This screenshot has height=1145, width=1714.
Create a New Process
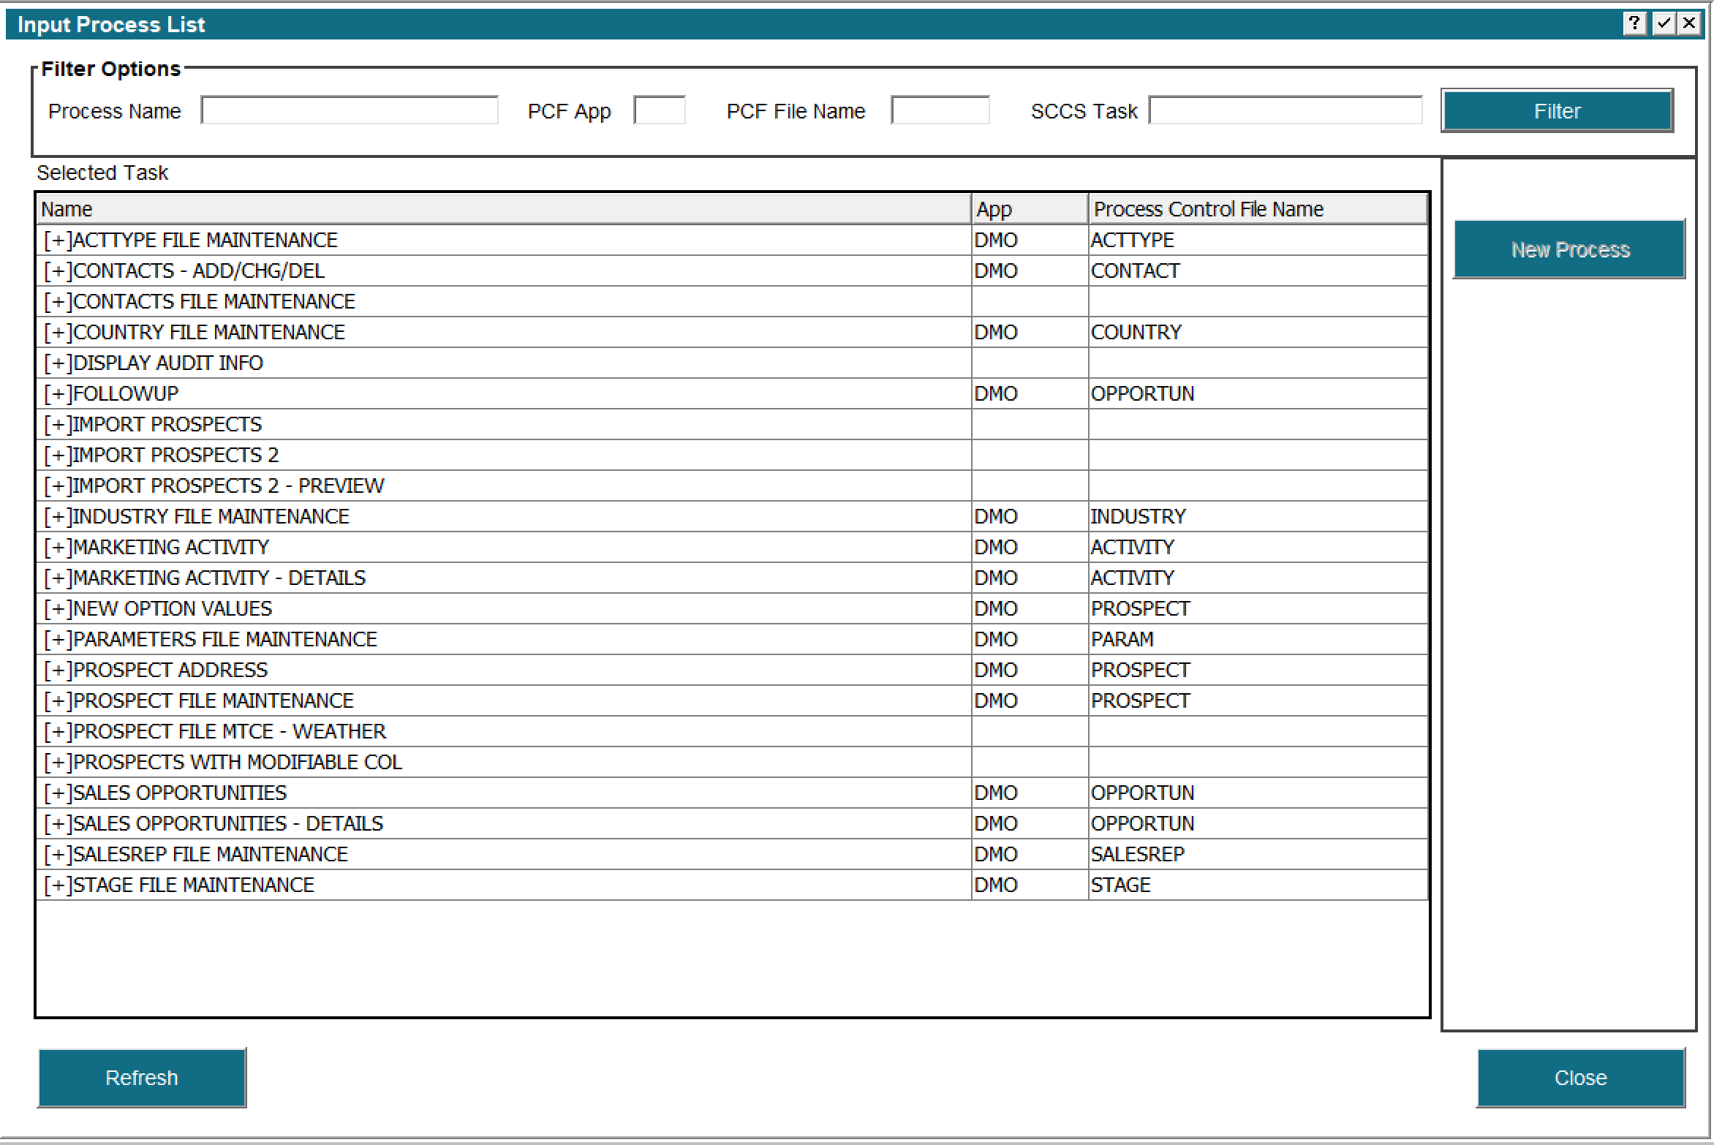(x=1569, y=249)
